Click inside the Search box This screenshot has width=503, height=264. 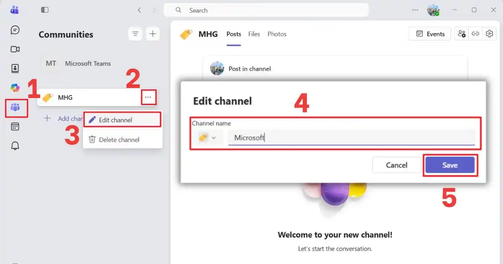pos(266,10)
